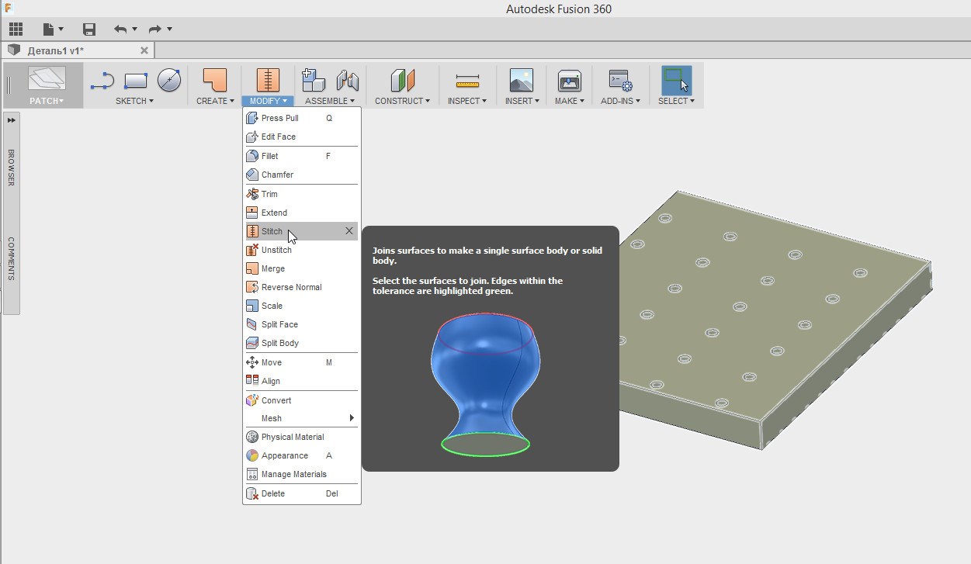Open the BROWSER side tab
Image resolution: width=971 pixels, height=564 pixels.
pyautogui.click(x=12, y=167)
